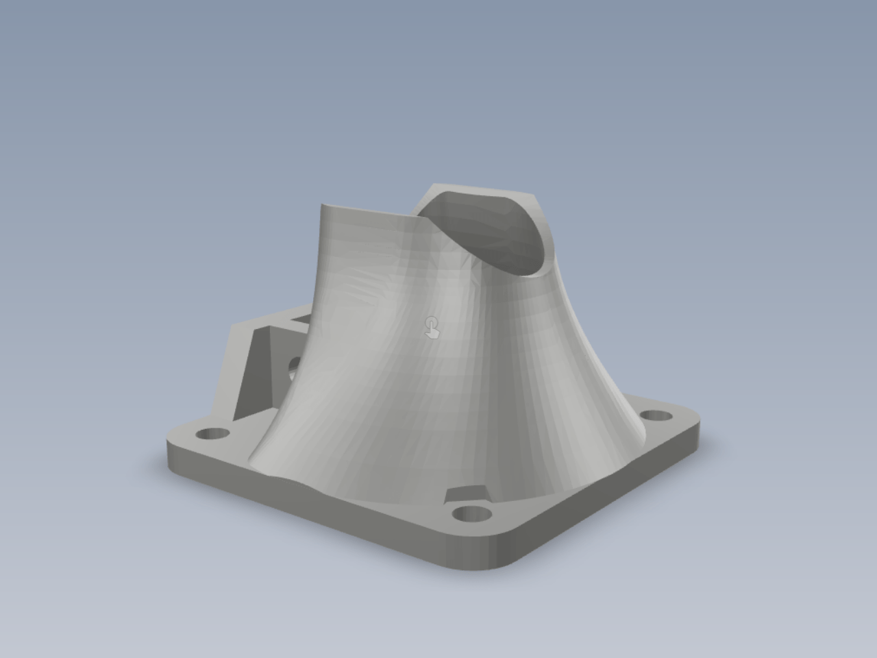This screenshot has width=877, height=658.
Task: Click the oval opening atop the funnel
Action: coord(488,234)
